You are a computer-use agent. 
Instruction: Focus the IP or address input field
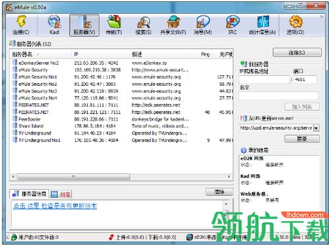pyautogui.click(x=264, y=79)
